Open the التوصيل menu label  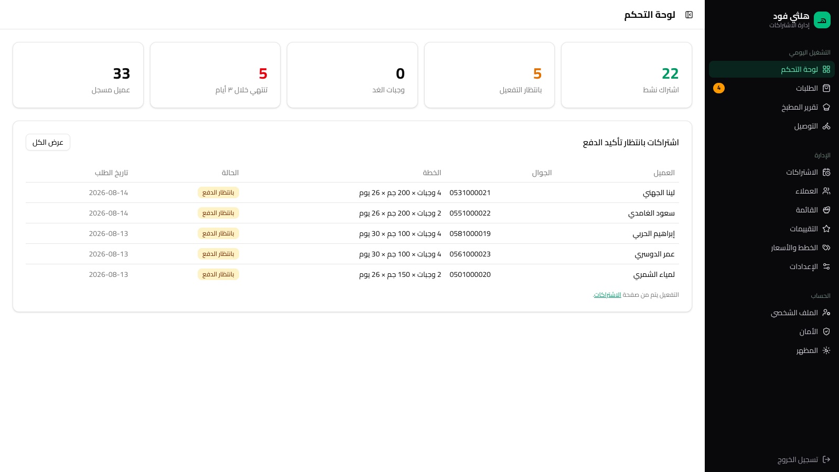(806, 126)
